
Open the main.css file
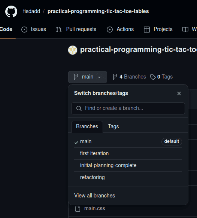[x=95, y=208]
